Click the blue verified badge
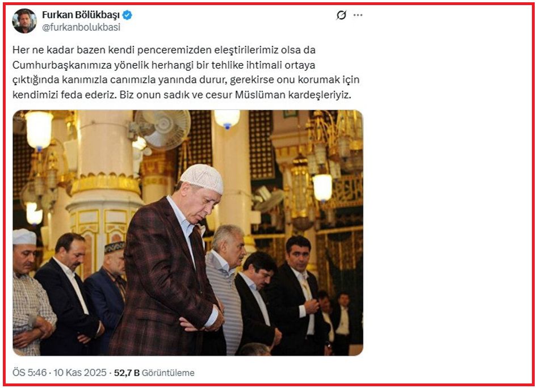This screenshot has width=537, height=388. point(127,15)
